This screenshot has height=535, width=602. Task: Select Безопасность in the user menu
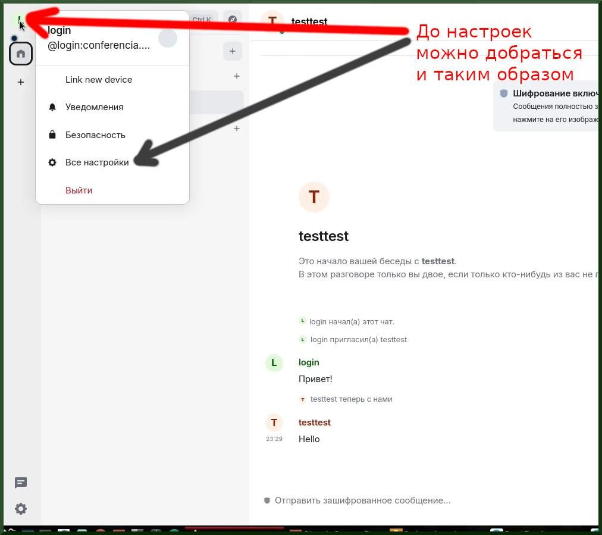[95, 135]
